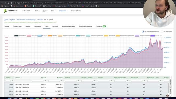Open the Фильтры side panel
This screenshot has height=99, width=176.
(x=170, y=91)
